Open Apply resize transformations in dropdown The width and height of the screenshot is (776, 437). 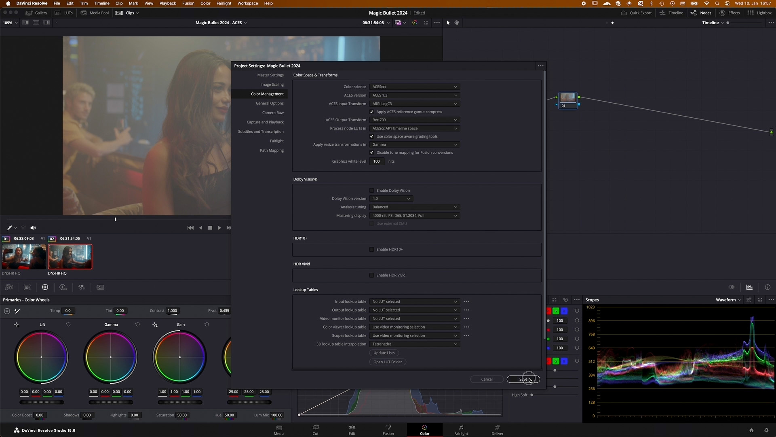click(x=415, y=144)
